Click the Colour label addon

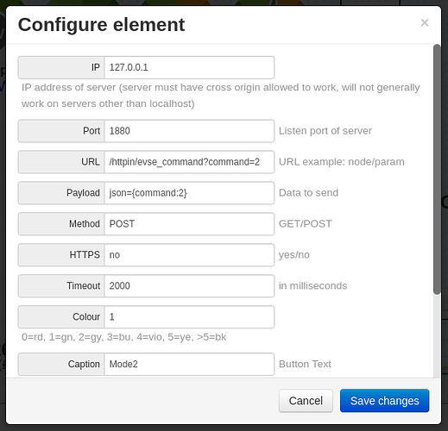pyautogui.click(x=61, y=317)
